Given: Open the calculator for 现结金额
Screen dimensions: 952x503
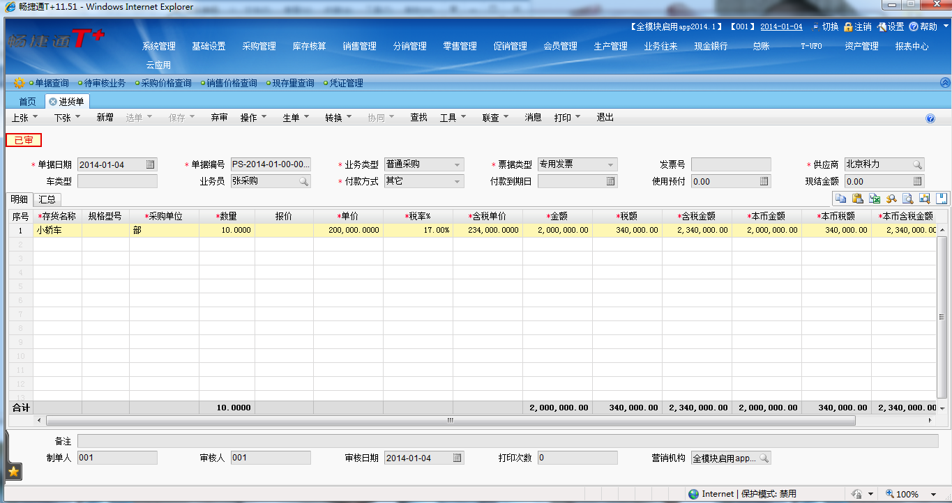Looking at the screenshot, I should tap(917, 181).
